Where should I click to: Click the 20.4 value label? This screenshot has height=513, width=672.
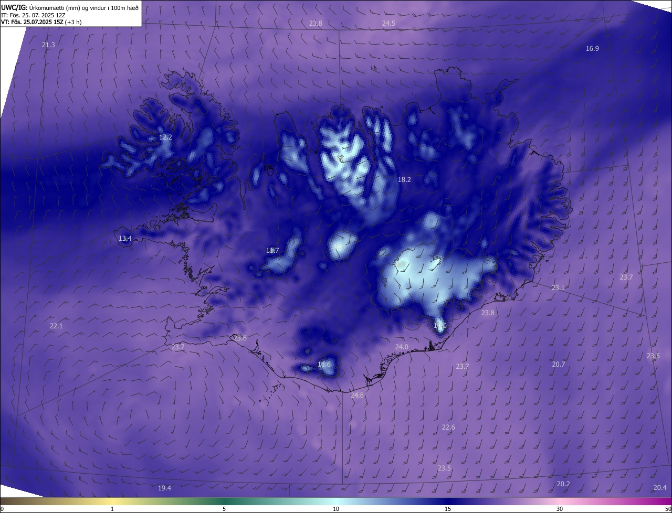coord(660,487)
